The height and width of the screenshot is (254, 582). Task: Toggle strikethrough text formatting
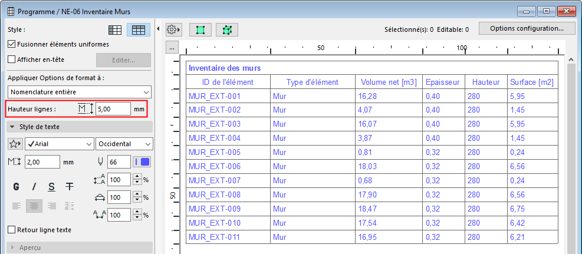coord(69,187)
